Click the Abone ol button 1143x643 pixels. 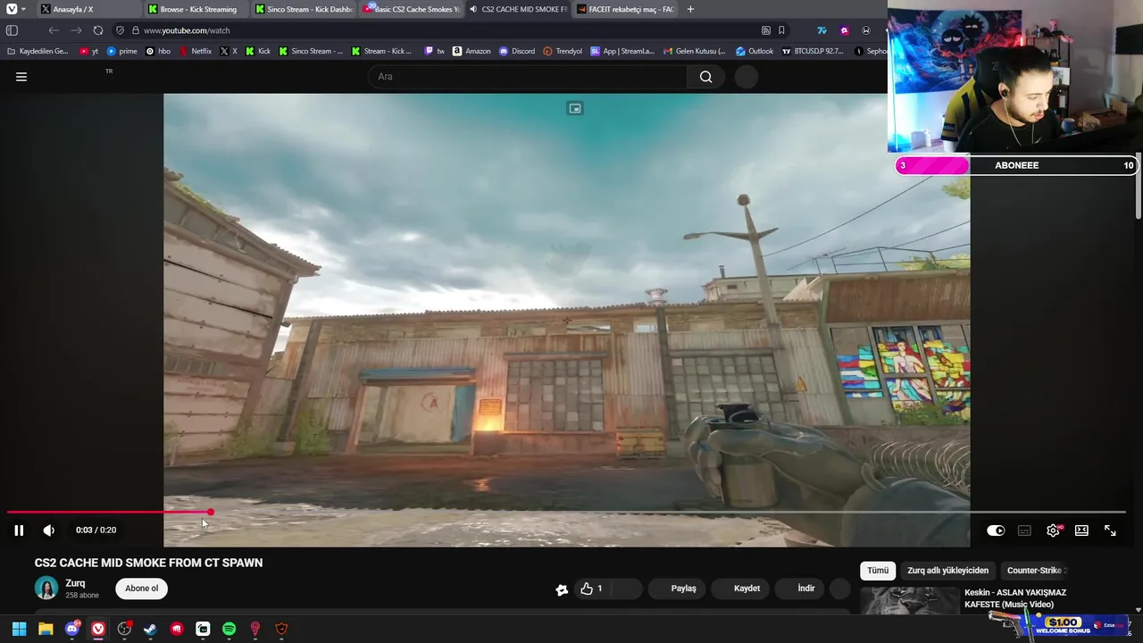(142, 589)
